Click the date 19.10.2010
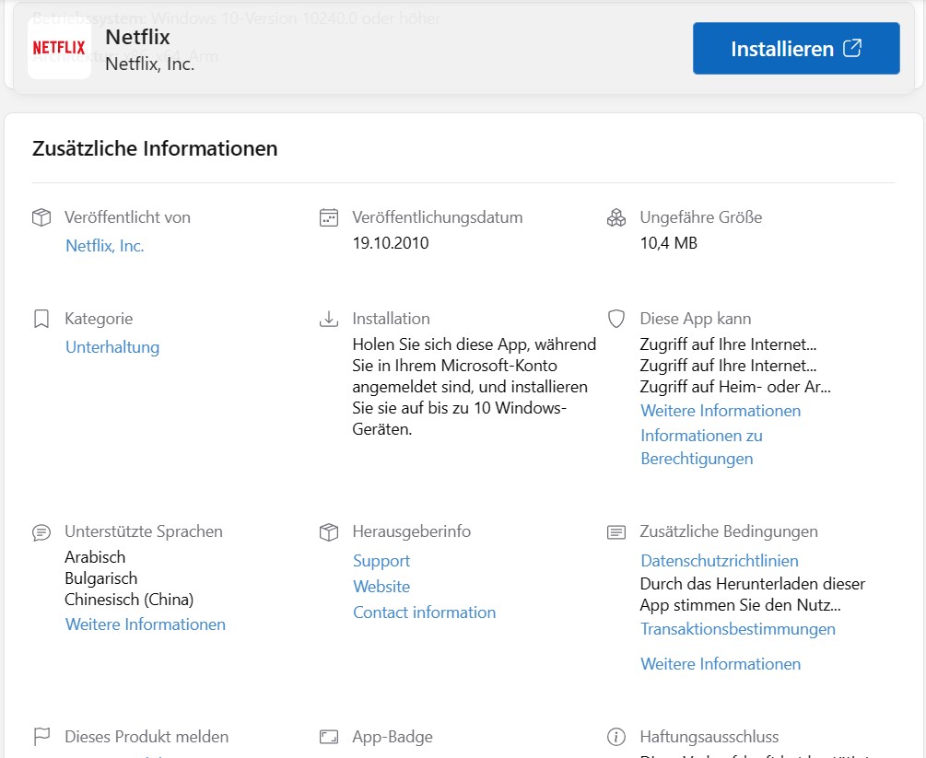This screenshot has height=758, width=926. (391, 243)
